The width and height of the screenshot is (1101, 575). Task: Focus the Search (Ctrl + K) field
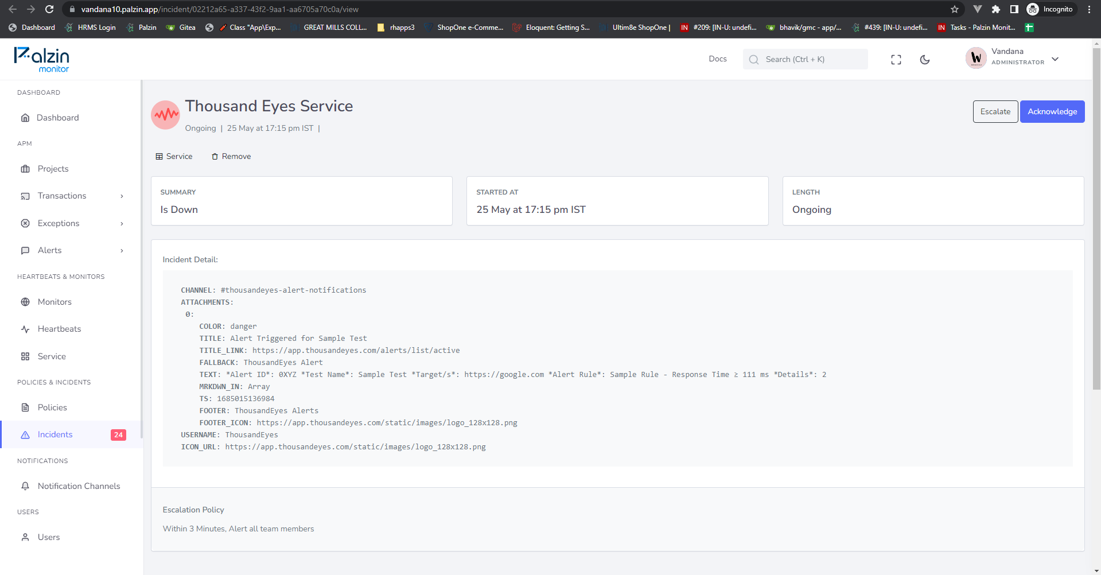point(806,59)
